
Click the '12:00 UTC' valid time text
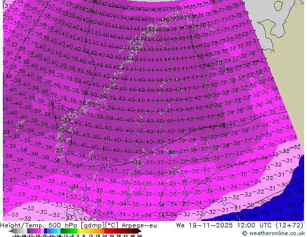(256, 225)
